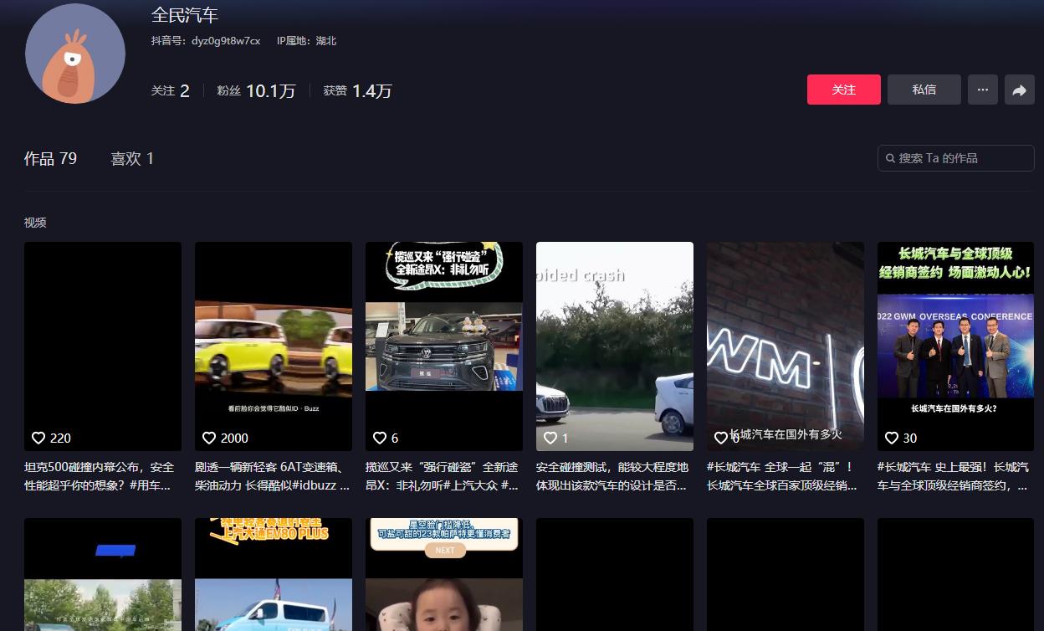This screenshot has width=1044, height=631.
Task: Open the crash test video thumbnail
Action: (615, 346)
